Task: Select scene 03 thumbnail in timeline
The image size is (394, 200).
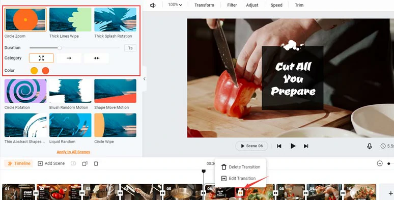Action: click(x=101, y=192)
